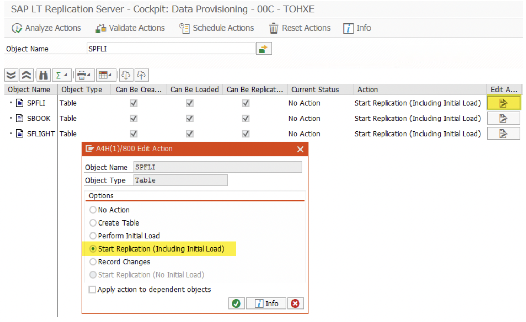
Task: Click SPFLI row Can Be Created checkbox
Action: [x=134, y=103]
